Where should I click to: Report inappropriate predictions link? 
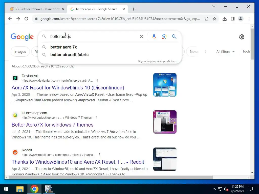[x=157, y=61]
